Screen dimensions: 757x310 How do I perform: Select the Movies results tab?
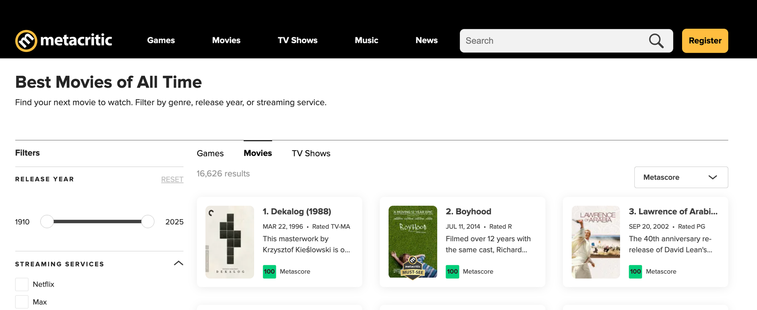[258, 153]
